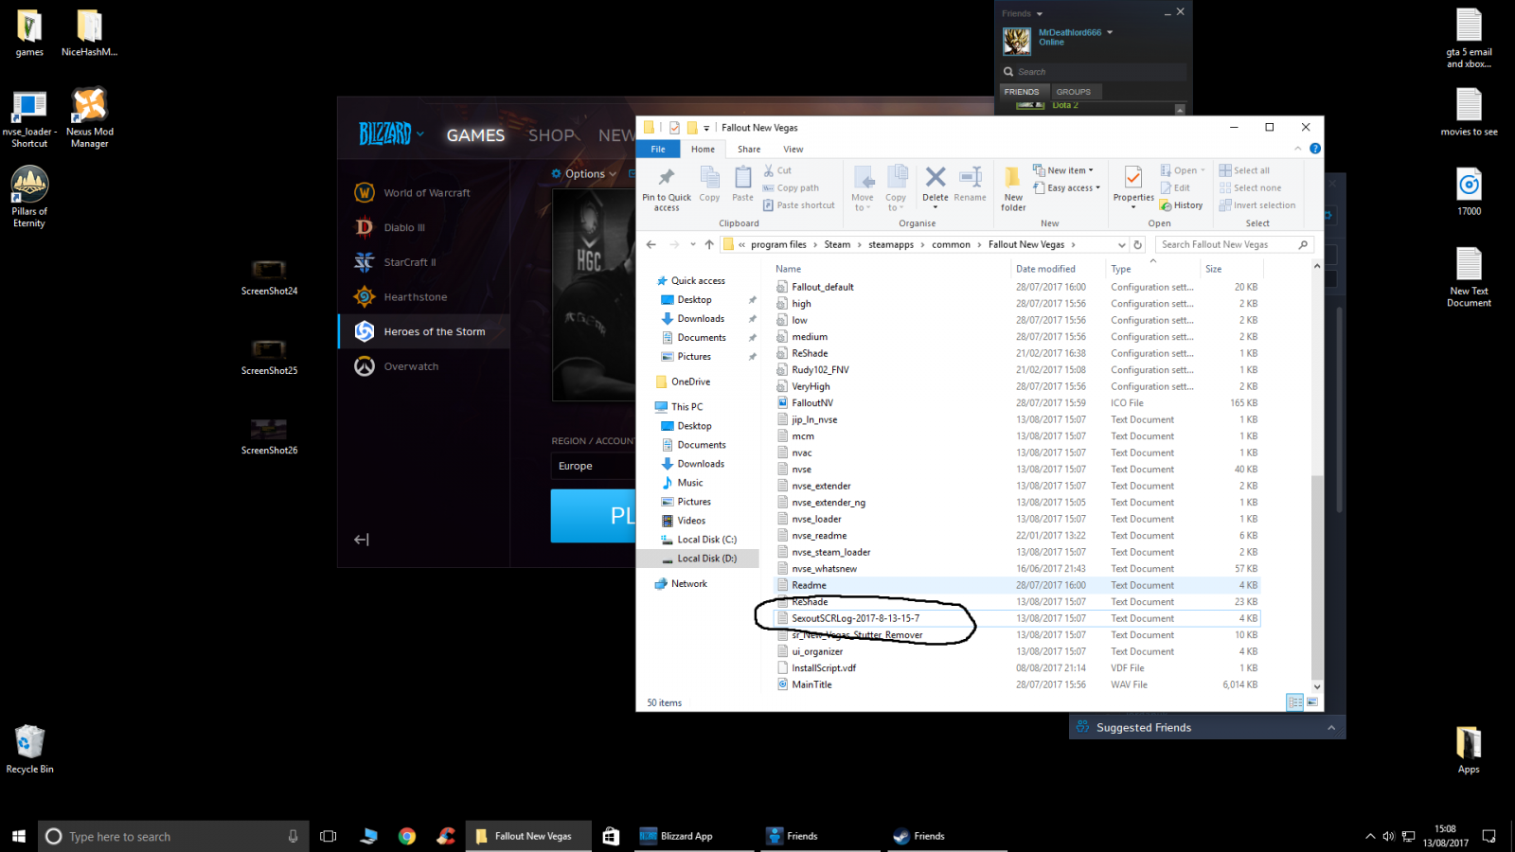Open File Explorer help button

[x=1315, y=149]
